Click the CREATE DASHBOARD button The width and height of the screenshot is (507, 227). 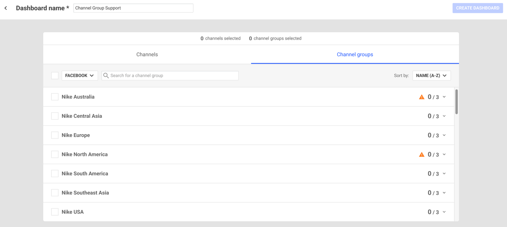478,8
